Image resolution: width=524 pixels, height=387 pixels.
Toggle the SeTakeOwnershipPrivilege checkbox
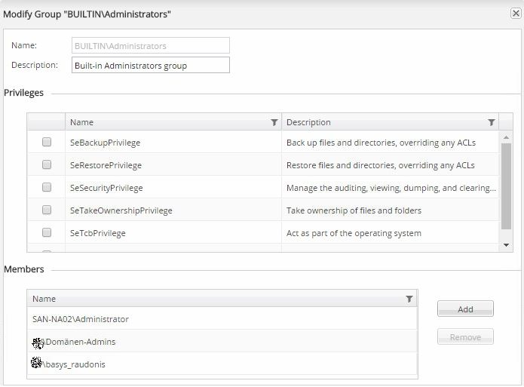(x=47, y=210)
